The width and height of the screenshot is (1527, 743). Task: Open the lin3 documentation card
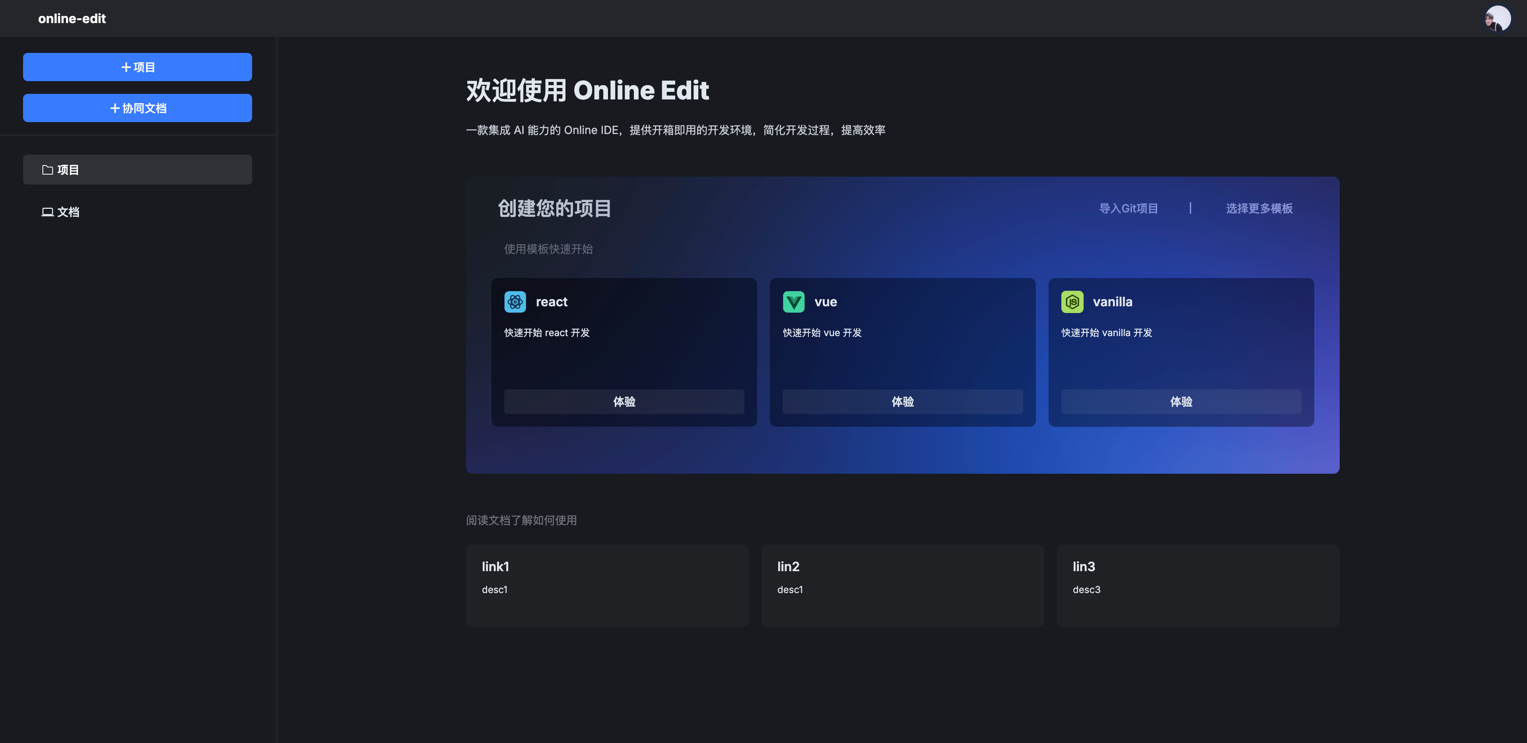1197,585
